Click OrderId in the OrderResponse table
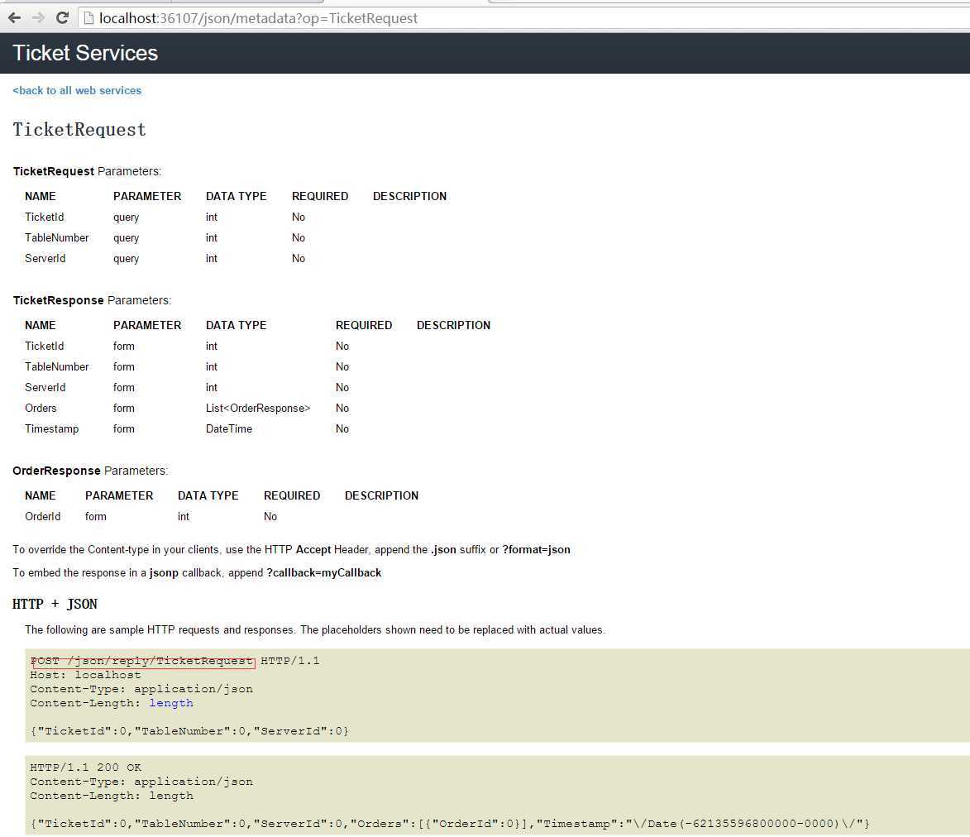The width and height of the screenshot is (970, 837). (x=43, y=517)
